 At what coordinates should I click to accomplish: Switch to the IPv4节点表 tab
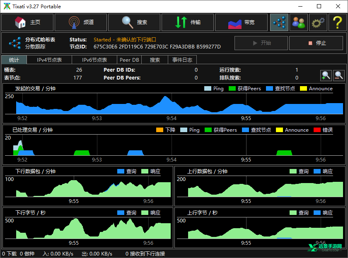pos(49,60)
